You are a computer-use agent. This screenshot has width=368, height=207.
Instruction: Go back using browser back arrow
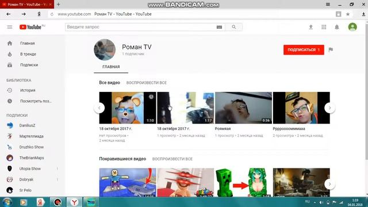click(9, 14)
